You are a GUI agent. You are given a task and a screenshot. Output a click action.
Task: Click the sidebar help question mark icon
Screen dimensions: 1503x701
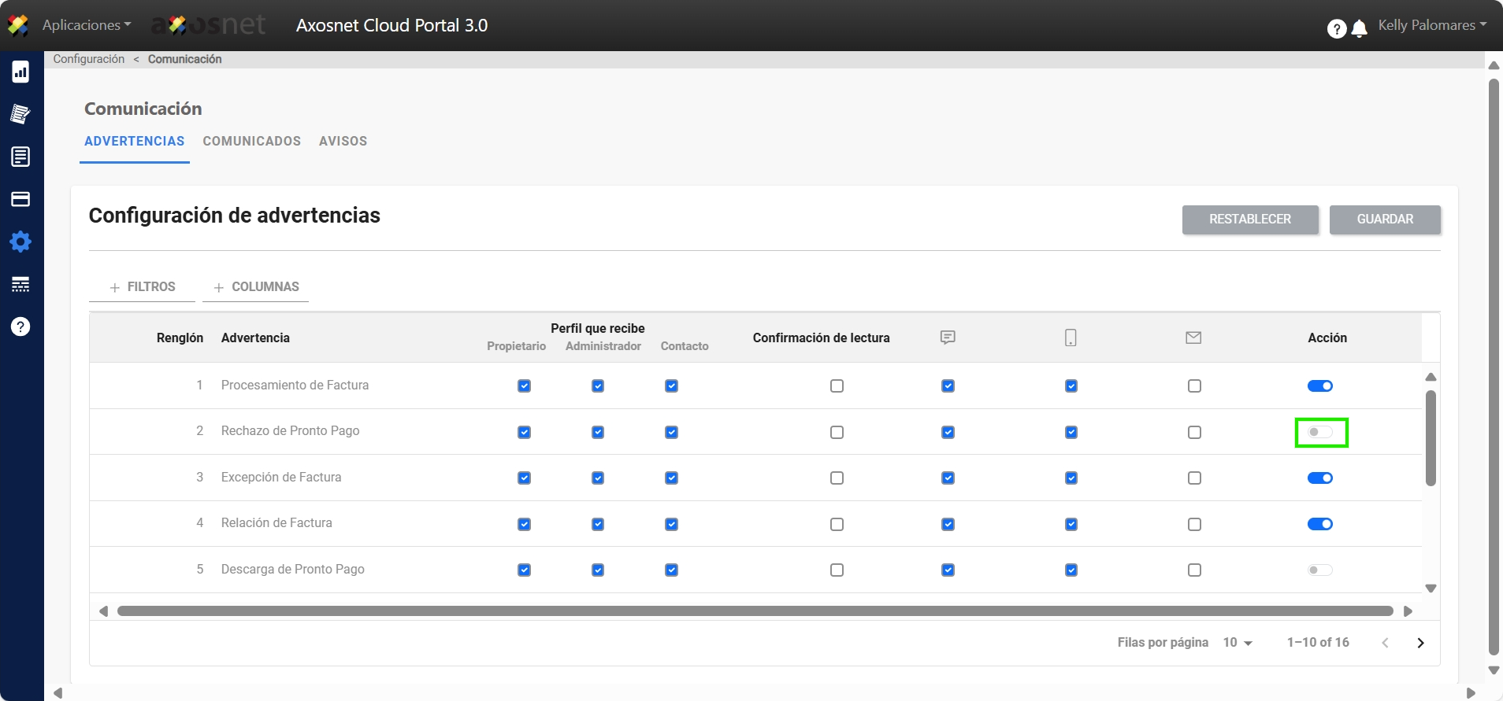[20, 327]
